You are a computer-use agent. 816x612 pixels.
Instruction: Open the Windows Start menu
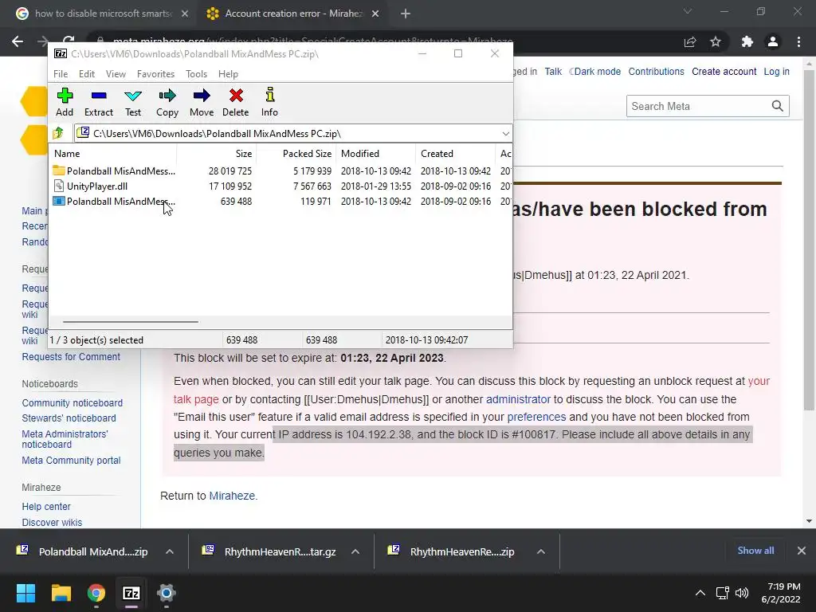pos(25,593)
